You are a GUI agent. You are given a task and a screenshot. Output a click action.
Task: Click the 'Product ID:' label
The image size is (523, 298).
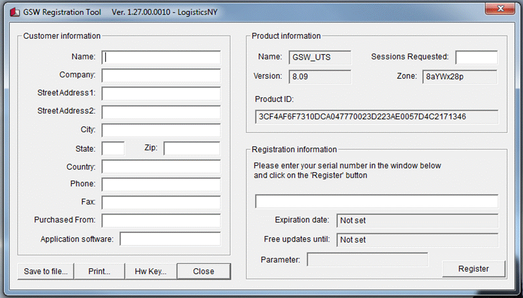(274, 99)
